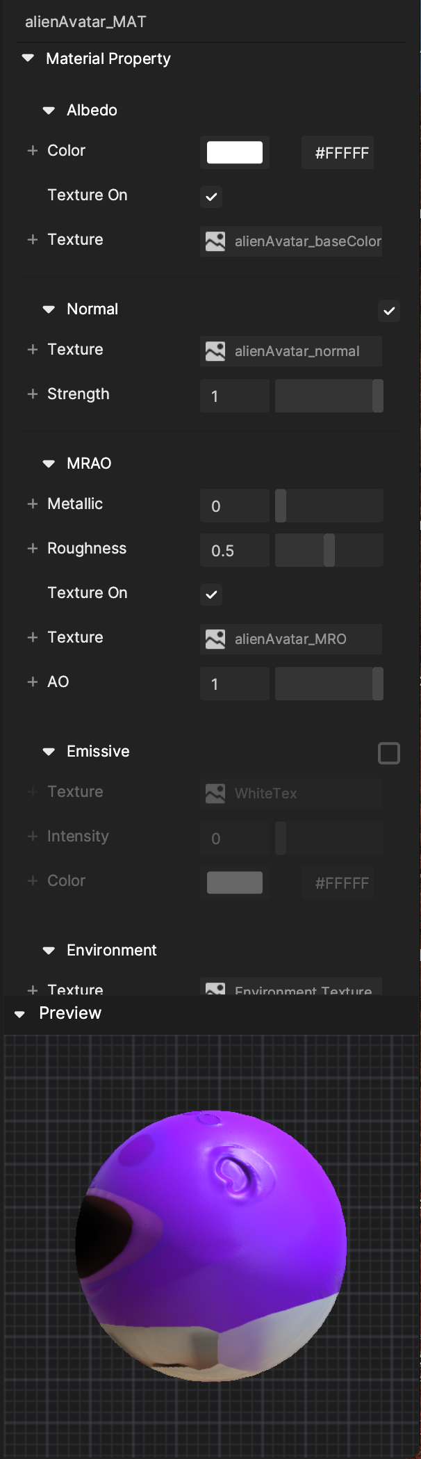Viewport: 421px width, 1459px height.
Task: Collapse the Preview panel
Action: click(20, 1014)
